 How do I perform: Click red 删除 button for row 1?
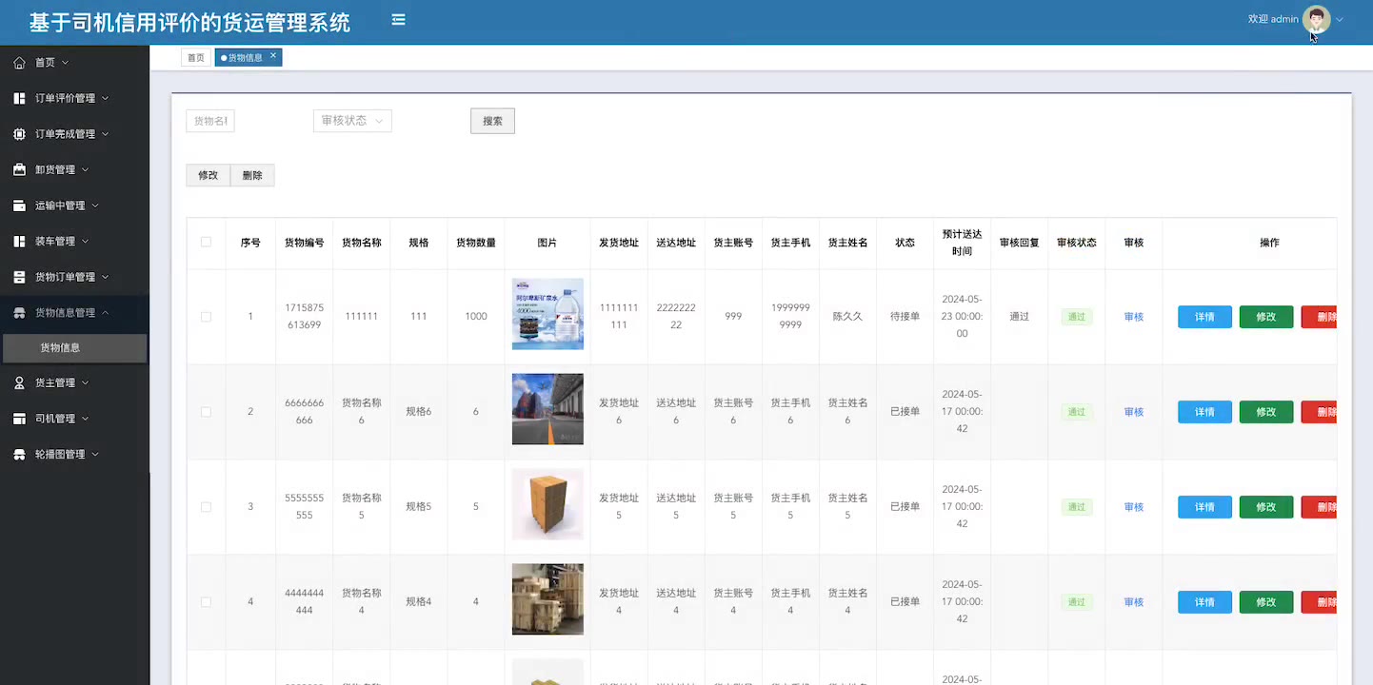pos(1320,317)
